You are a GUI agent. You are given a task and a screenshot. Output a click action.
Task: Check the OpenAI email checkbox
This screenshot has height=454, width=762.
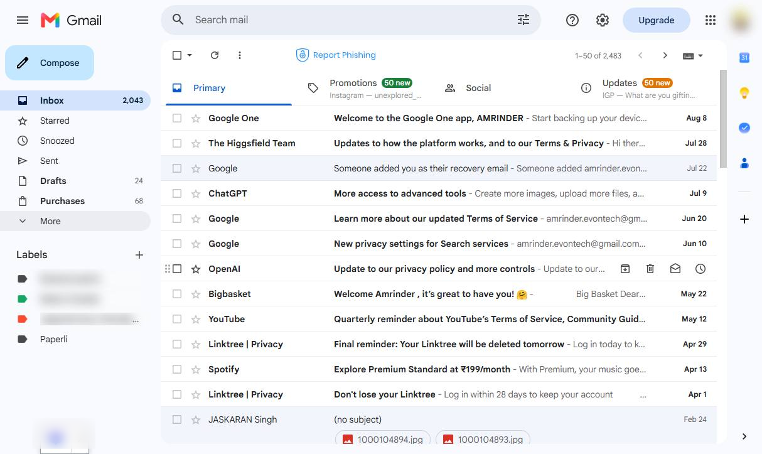tap(177, 269)
